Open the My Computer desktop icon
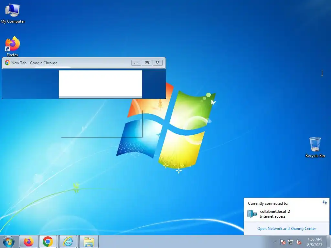The width and height of the screenshot is (331, 248). [13, 13]
